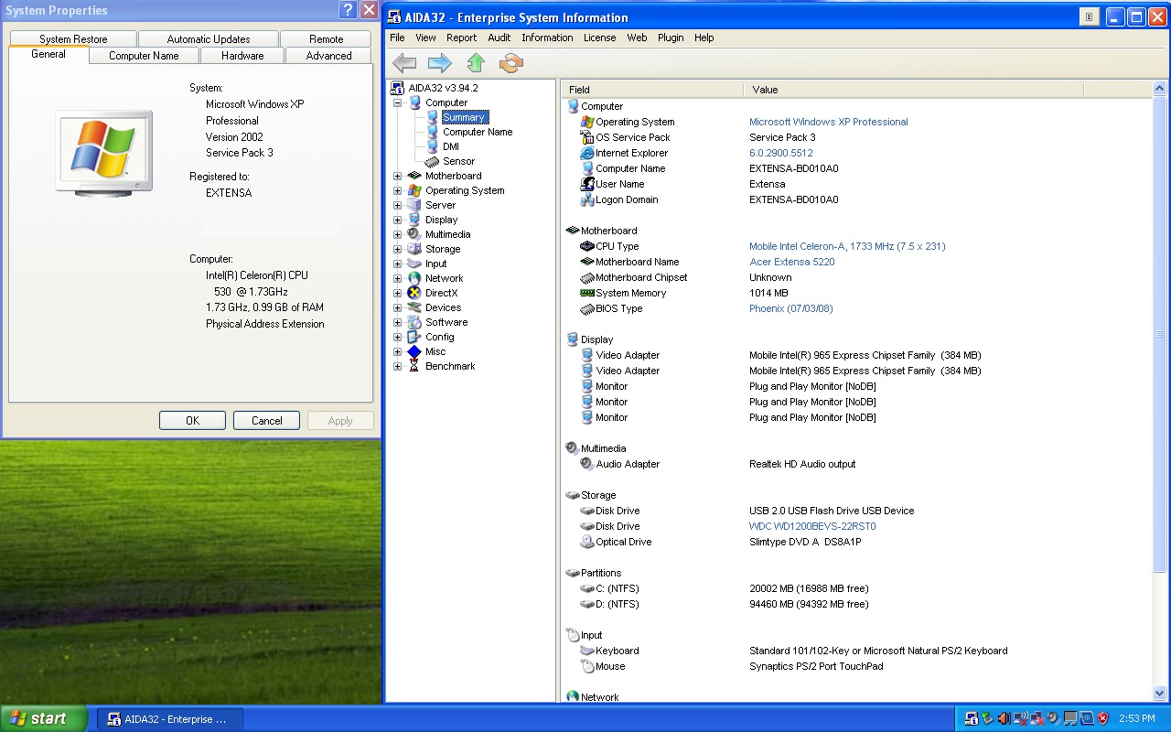Expand the Operating System tree node
This screenshot has width=1171, height=732.
398,190
